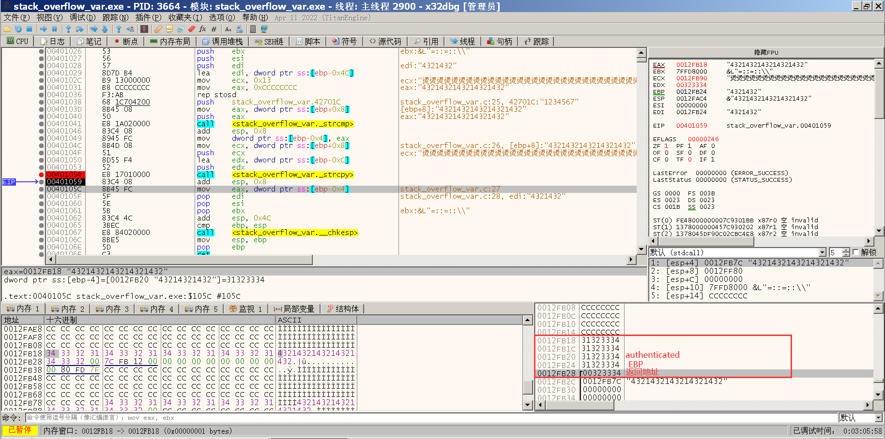This screenshot has width=885, height=439.
Task: Click the yellow 已暂停 status button
Action: pyautogui.click(x=21, y=430)
